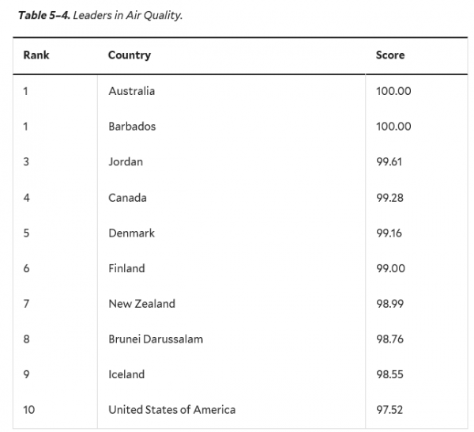
Task: Select the 99.28 score value
Action: click(390, 198)
